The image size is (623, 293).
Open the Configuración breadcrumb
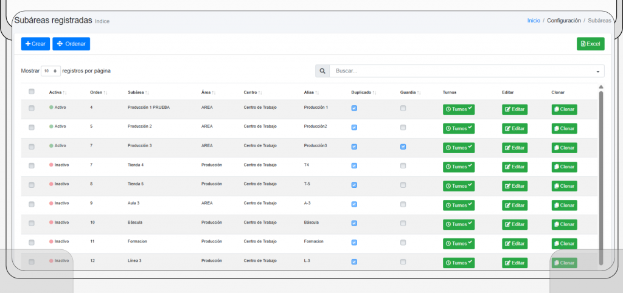(564, 20)
